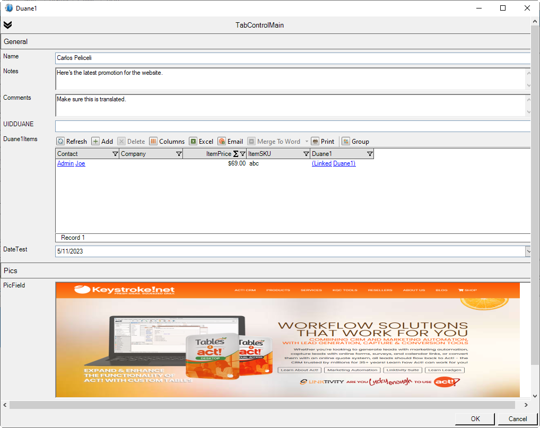
Task: Print the Duane1Items grid
Action: [323, 141]
